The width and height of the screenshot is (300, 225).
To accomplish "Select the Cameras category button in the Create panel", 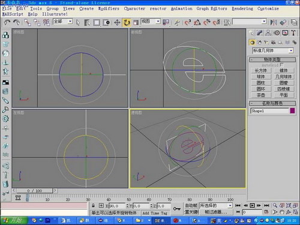I will pos(273,43).
